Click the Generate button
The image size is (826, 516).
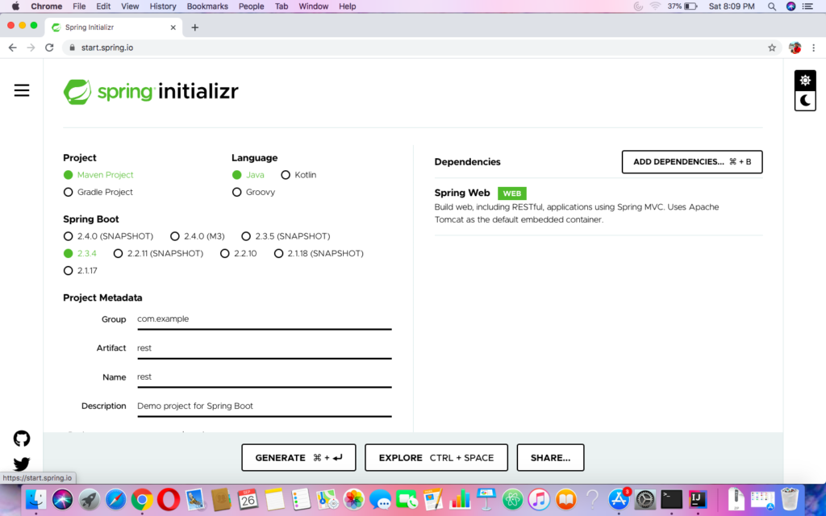point(298,458)
